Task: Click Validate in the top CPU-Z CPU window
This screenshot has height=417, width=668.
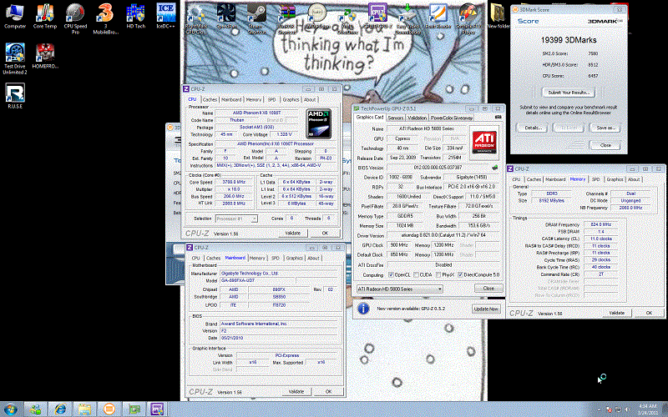Action: click(293, 234)
